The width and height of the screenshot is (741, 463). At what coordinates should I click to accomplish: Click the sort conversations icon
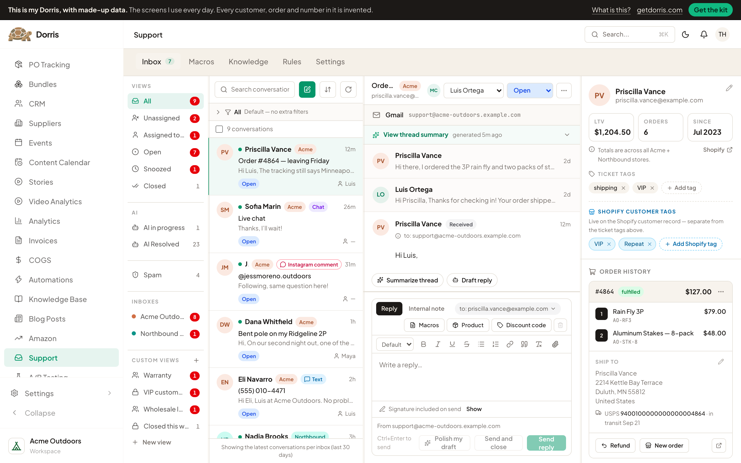(x=328, y=90)
